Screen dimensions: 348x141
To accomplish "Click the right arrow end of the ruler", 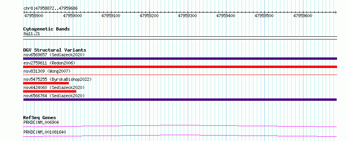I will [x=335, y=12].
